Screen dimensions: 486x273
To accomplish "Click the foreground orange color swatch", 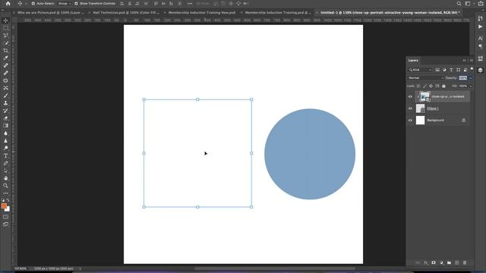I will click(4, 206).
